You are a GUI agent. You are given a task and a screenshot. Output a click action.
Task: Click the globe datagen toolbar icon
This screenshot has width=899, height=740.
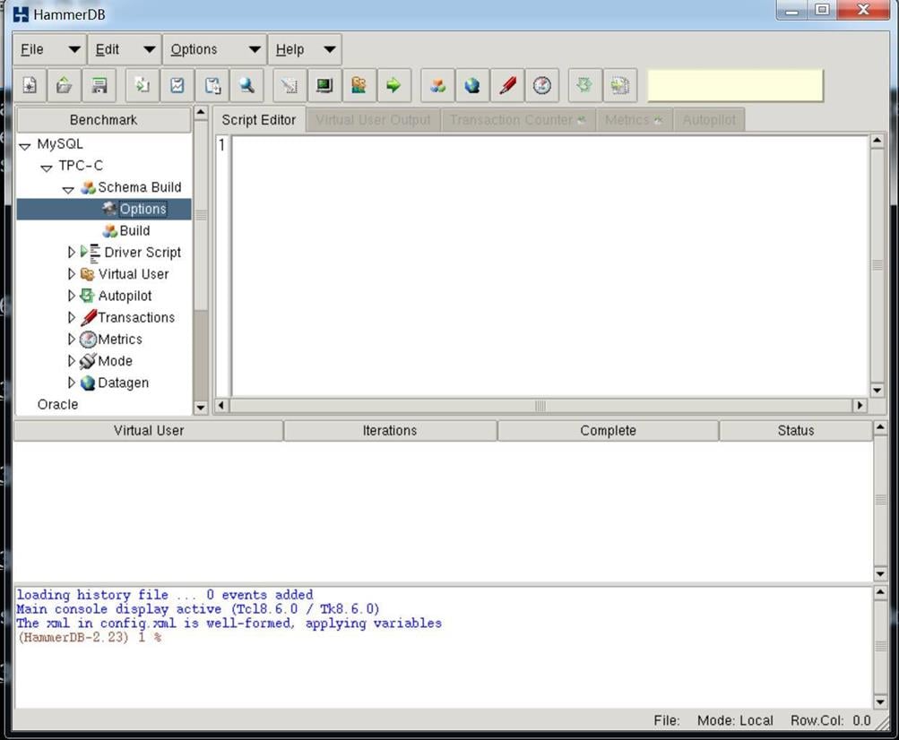pyautogui.click(x=472, y=86)
